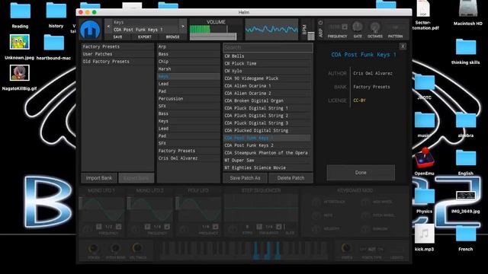
Task: Choose the Harsh category
Action: pyautogui.click(x=188, y=69)
